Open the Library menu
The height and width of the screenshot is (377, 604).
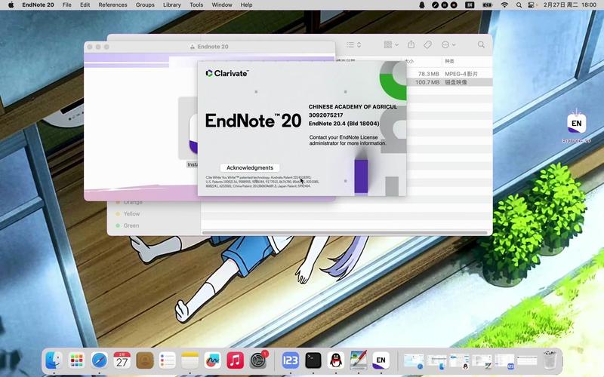[172, 5]
